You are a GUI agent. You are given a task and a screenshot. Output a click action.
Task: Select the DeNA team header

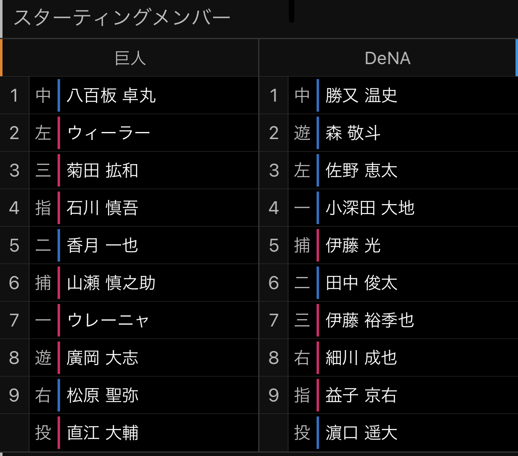click(387, 58)
